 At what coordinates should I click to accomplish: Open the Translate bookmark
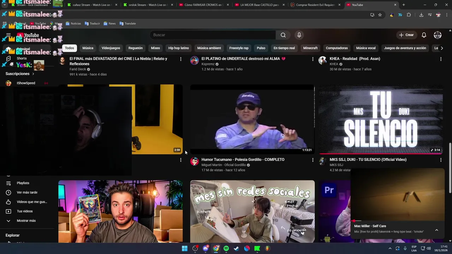click(x=127, y=24)
